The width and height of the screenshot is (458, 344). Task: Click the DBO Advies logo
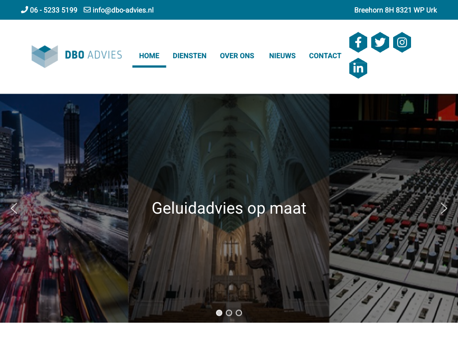point(76,56)
